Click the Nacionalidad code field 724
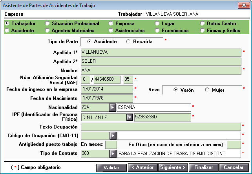The height and width of the screenshot is (174, 252). click(95, 107)
